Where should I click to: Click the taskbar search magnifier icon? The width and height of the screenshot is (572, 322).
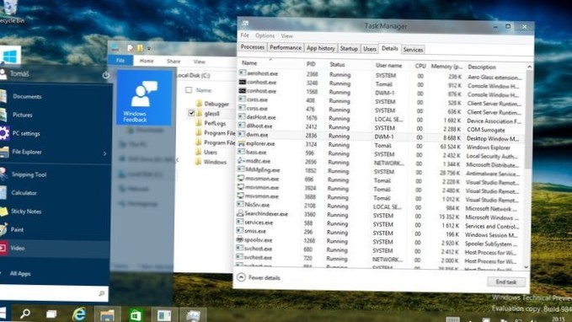point(24,314)
